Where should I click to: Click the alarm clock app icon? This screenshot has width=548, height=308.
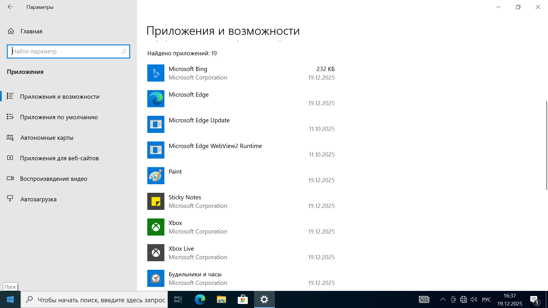coord(156,278)
